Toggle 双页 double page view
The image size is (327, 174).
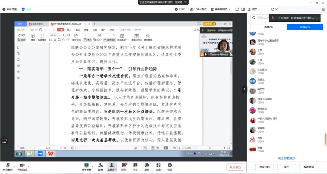click(97, 40)
